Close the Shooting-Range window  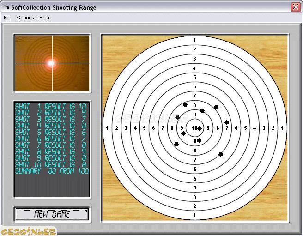click(x=296, y=7)
